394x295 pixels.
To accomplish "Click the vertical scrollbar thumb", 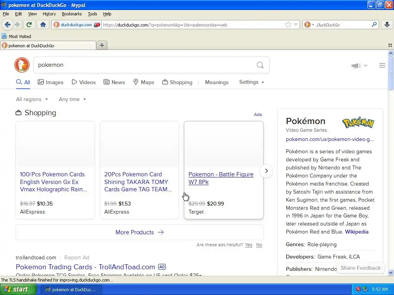I will (391, 73).
